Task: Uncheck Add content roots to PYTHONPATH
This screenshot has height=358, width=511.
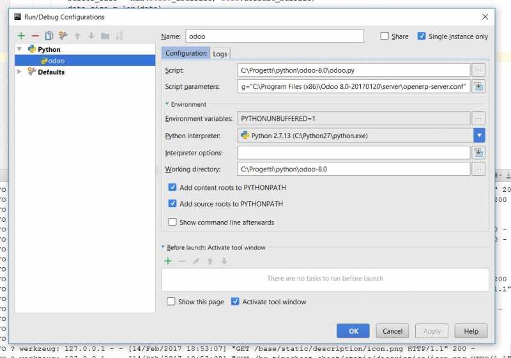Action: [x=172, y=187]
